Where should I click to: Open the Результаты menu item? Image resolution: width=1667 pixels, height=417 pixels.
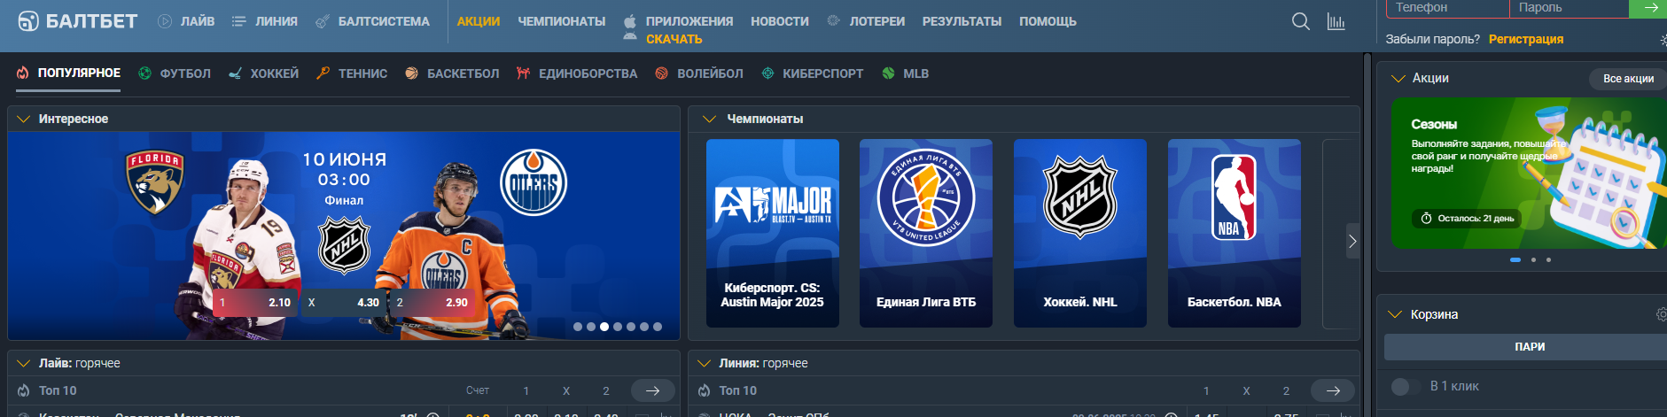click(962, 21)
